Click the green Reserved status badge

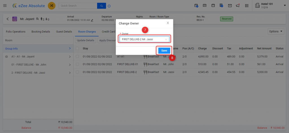pos(227,19)
